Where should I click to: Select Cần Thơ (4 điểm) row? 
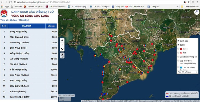tap(29, 70)
